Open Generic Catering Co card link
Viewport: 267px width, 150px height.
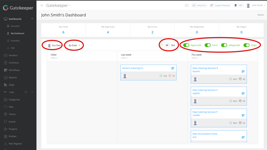[x=132, y=68]
